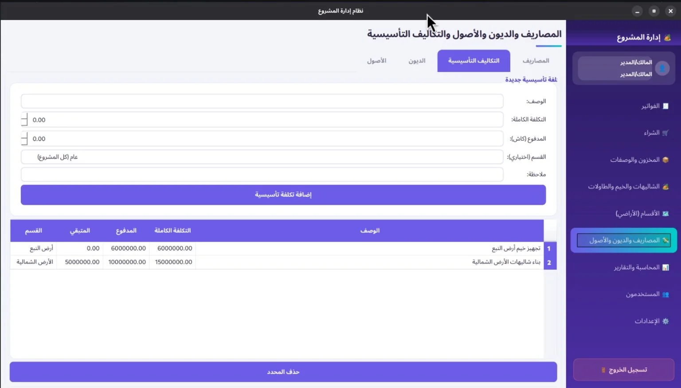
Task: Click the user avatar icon in sidebar
Action: click(x=662, y=68)
